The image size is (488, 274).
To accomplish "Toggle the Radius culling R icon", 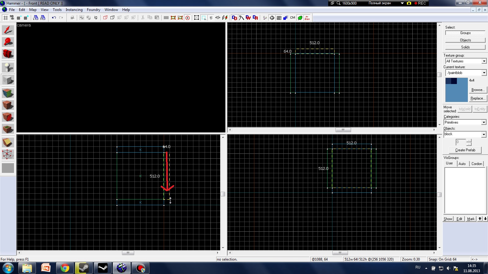I will tap(188, 18).
